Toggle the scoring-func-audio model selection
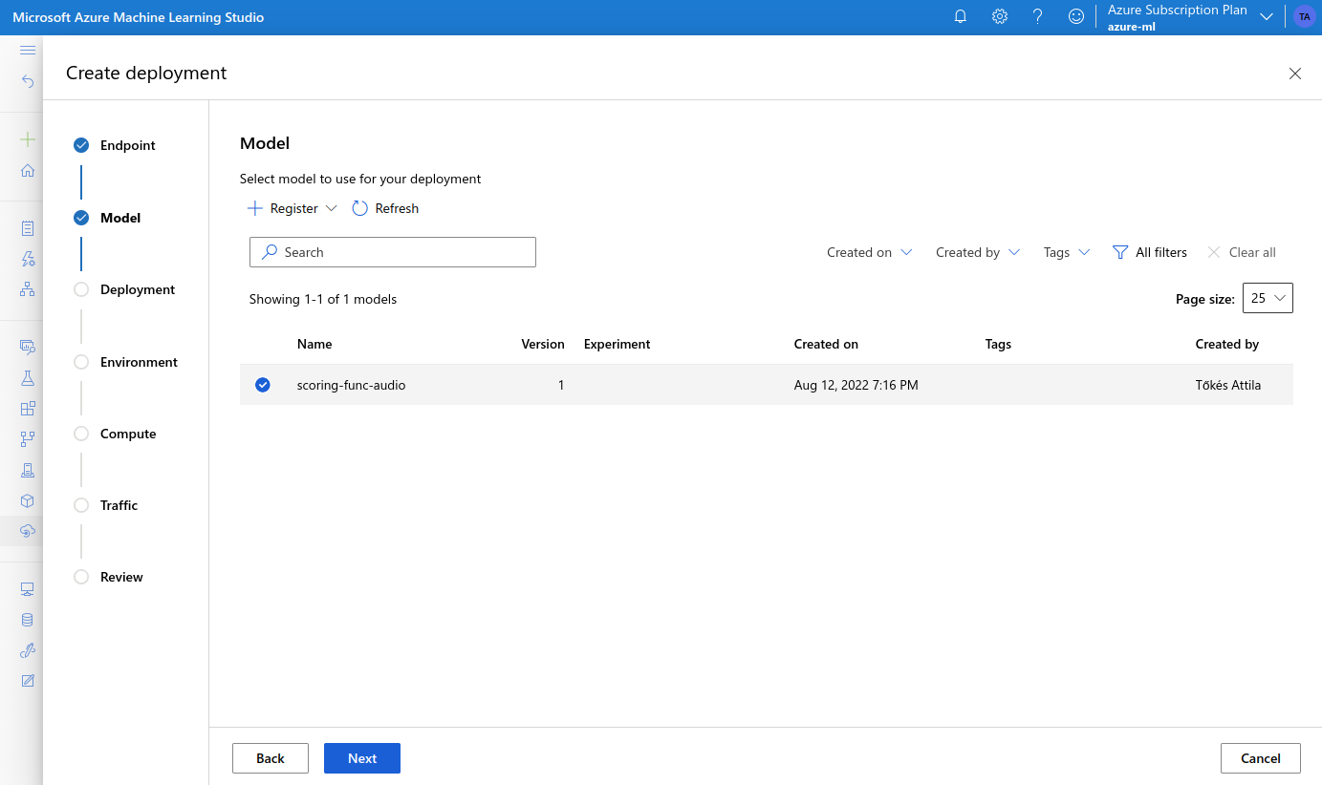Viewport: 1322px width, 785px height. 263,385
